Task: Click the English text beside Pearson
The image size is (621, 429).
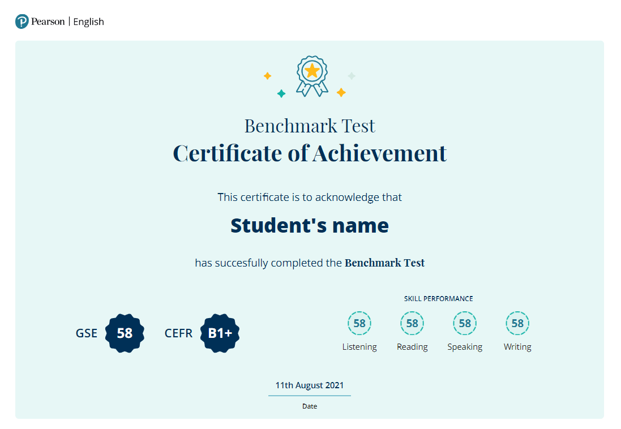Action: tap(89, 22)
